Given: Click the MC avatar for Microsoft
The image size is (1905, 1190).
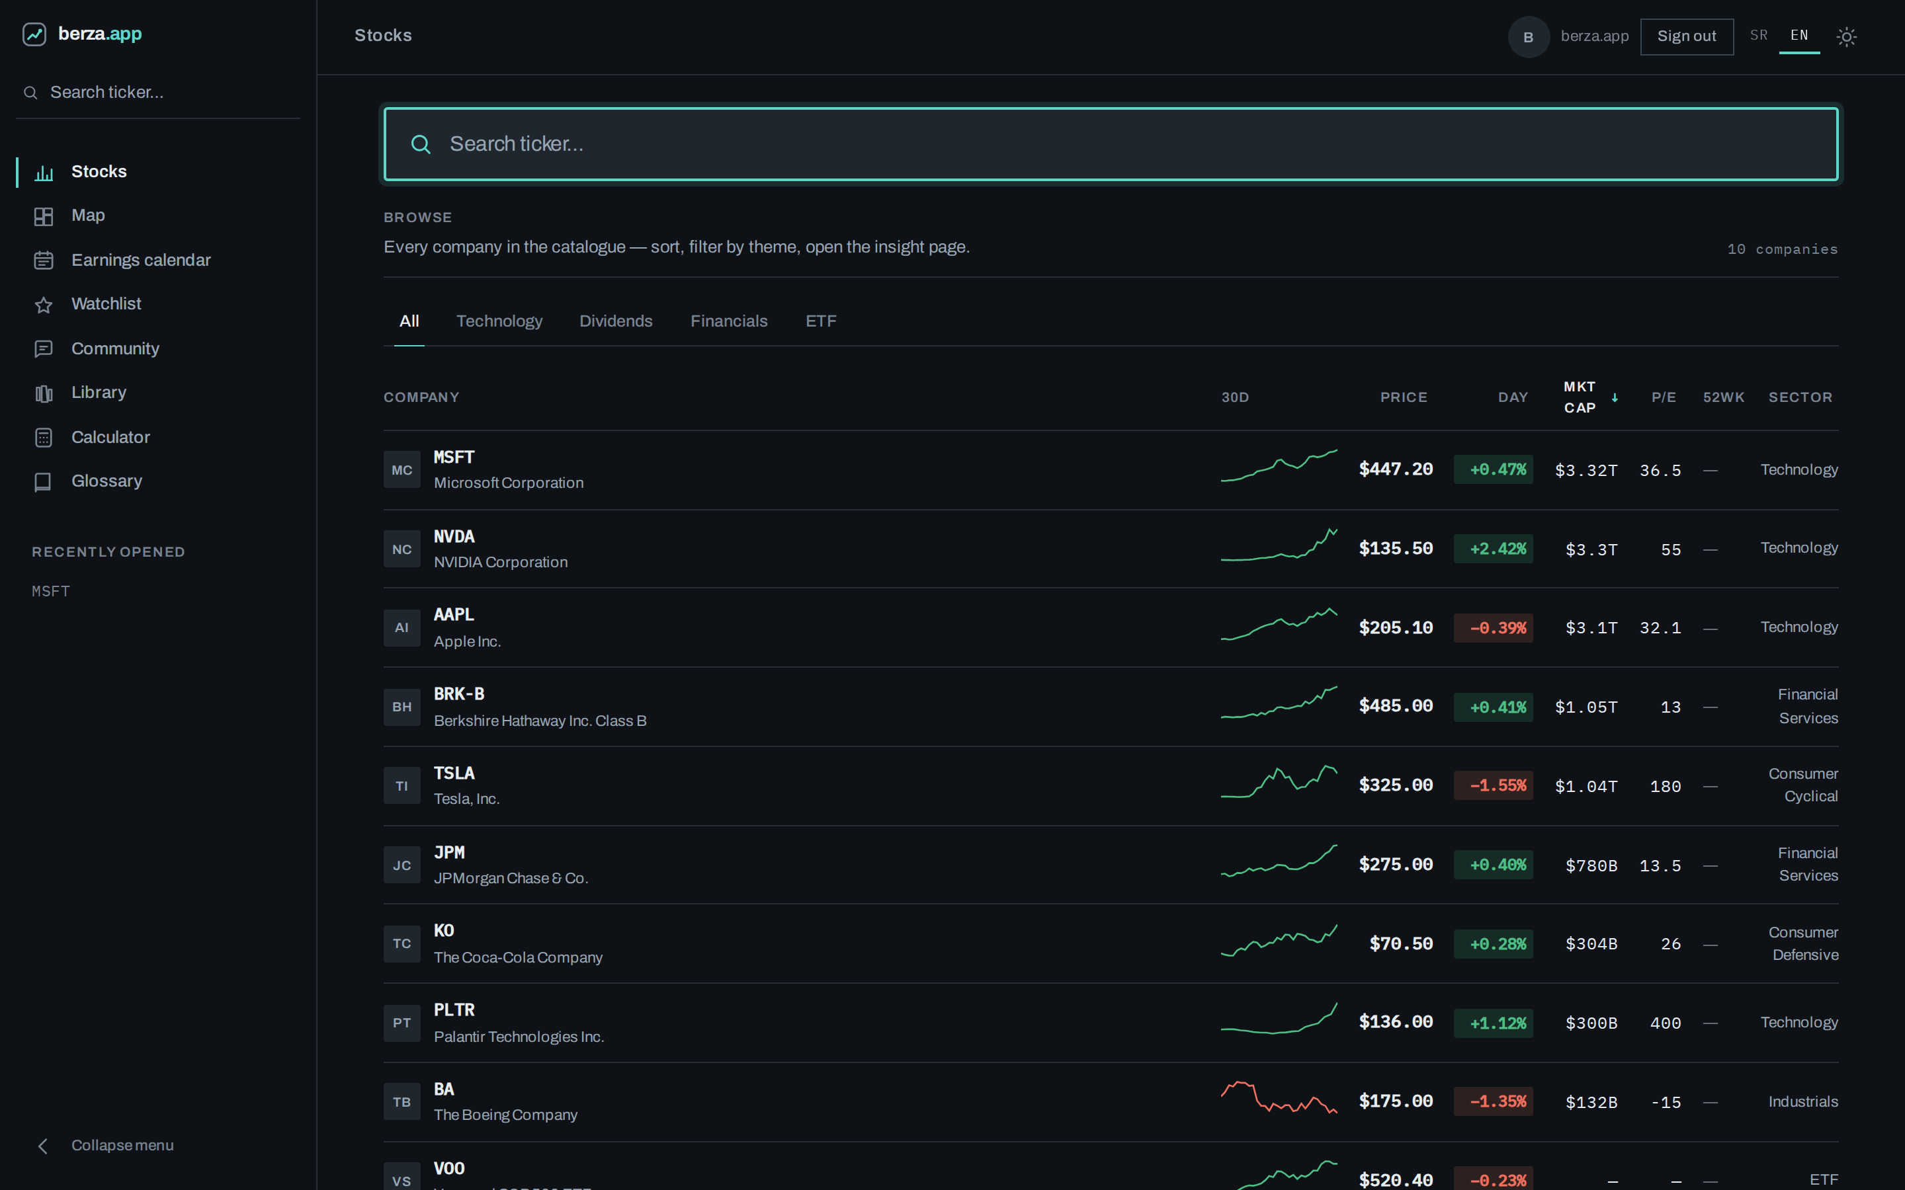Looking at the screenshot, I should (402, 470).
